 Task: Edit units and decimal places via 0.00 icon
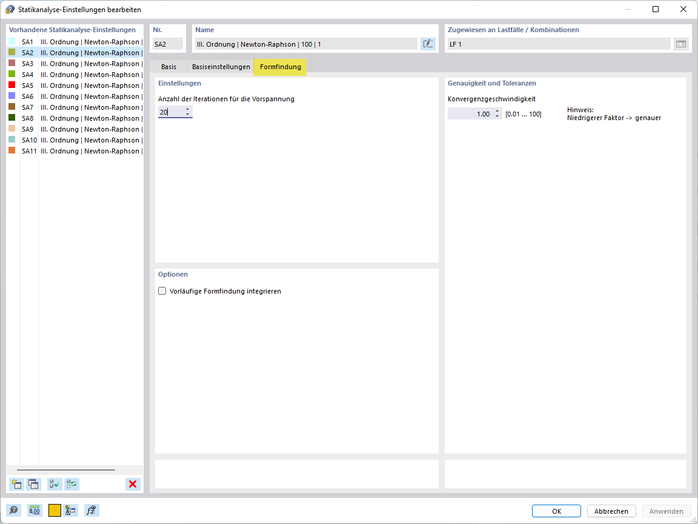(x=35, y=510)
